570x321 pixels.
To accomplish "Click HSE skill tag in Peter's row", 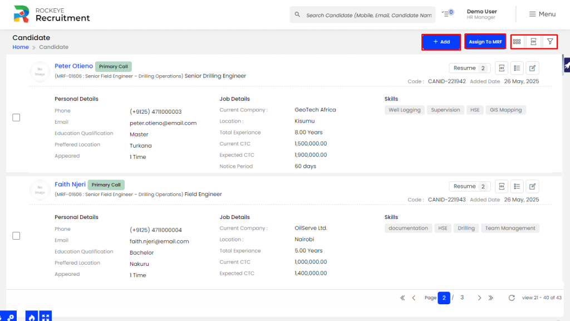I will point(475,110).
